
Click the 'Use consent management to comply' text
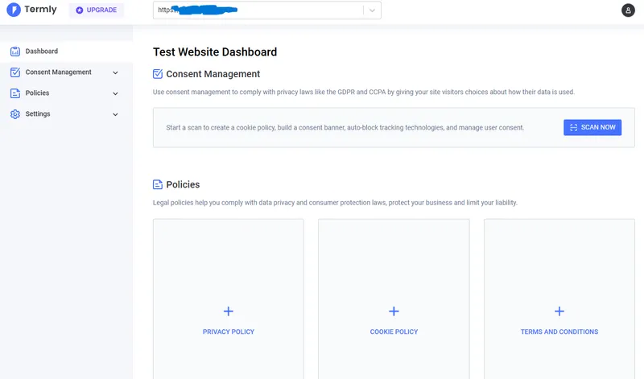click(x=364, y=92)
